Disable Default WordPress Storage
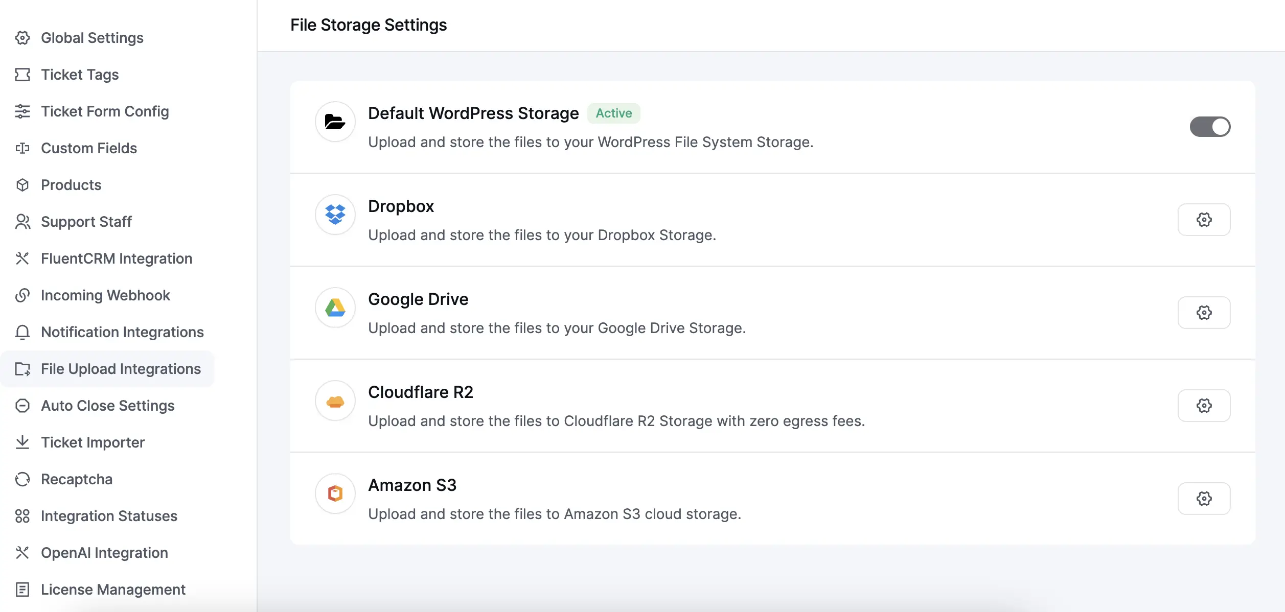 [x=1210, y=126]
